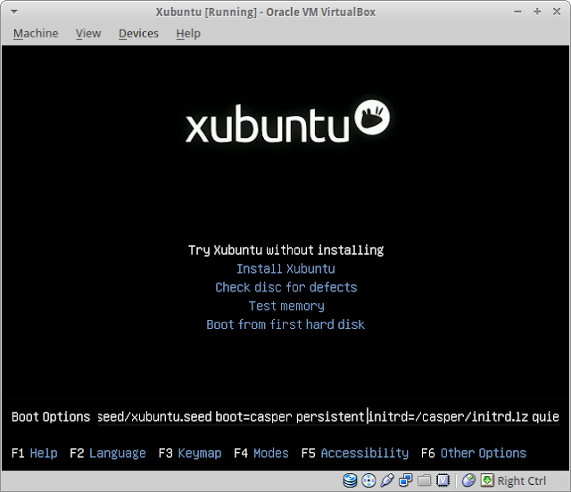The width and height of the screenshot is (571, 492).
Task: Open the Machine menu
Action: [x=36, y=34]
